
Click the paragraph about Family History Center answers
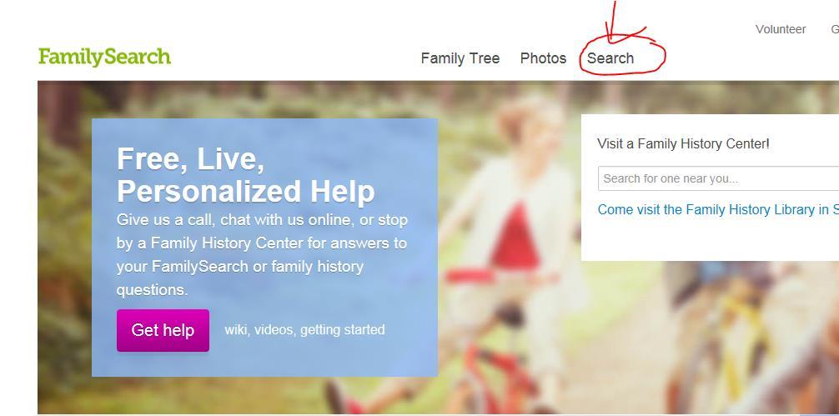pos(262,254)
